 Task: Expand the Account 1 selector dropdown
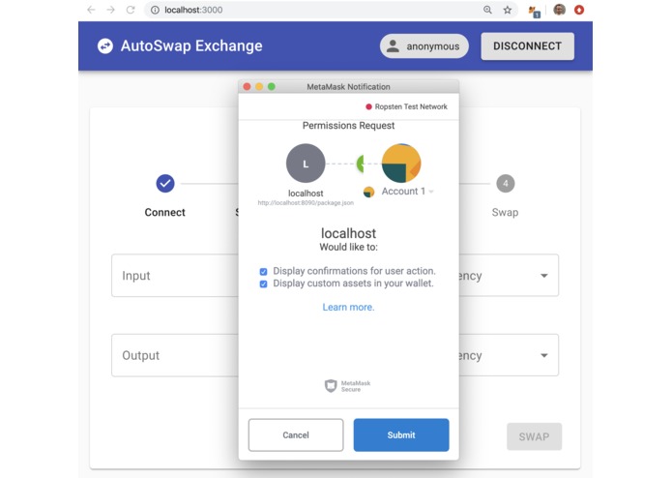(x=431, y=192)
